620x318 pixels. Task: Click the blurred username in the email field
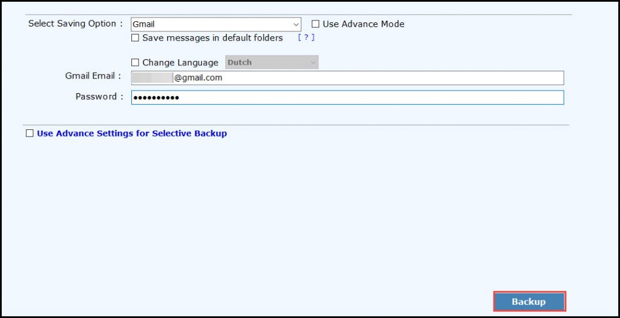[x=152, y=78]
